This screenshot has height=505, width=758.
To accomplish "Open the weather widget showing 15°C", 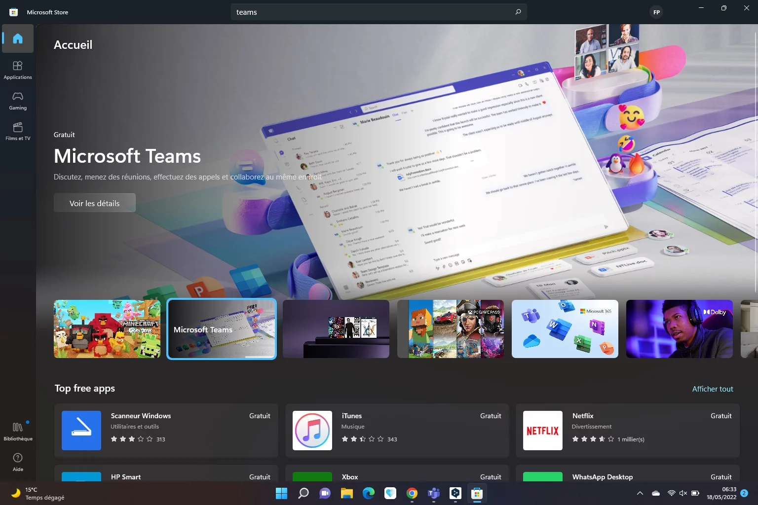I will [x=38, y=493].
